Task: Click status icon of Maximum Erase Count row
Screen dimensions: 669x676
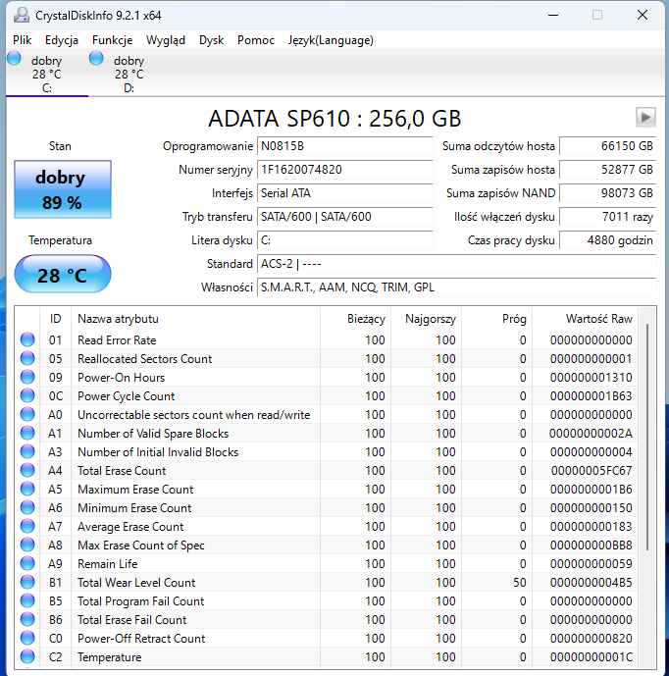Action: click(27, 489)
